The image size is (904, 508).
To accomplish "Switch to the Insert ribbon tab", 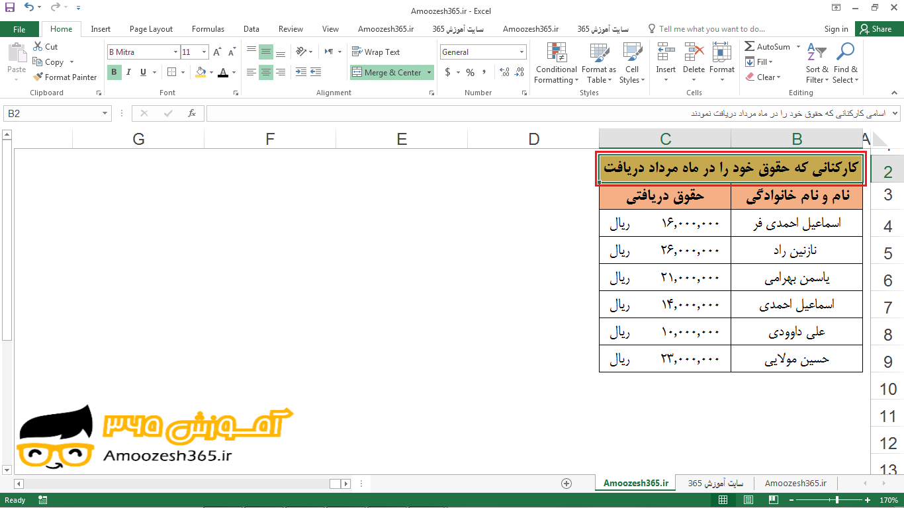I will click(x=101, y=29).
